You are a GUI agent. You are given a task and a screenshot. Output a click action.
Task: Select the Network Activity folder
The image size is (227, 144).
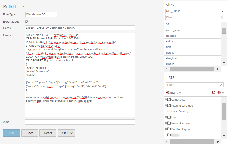(181, 123)
